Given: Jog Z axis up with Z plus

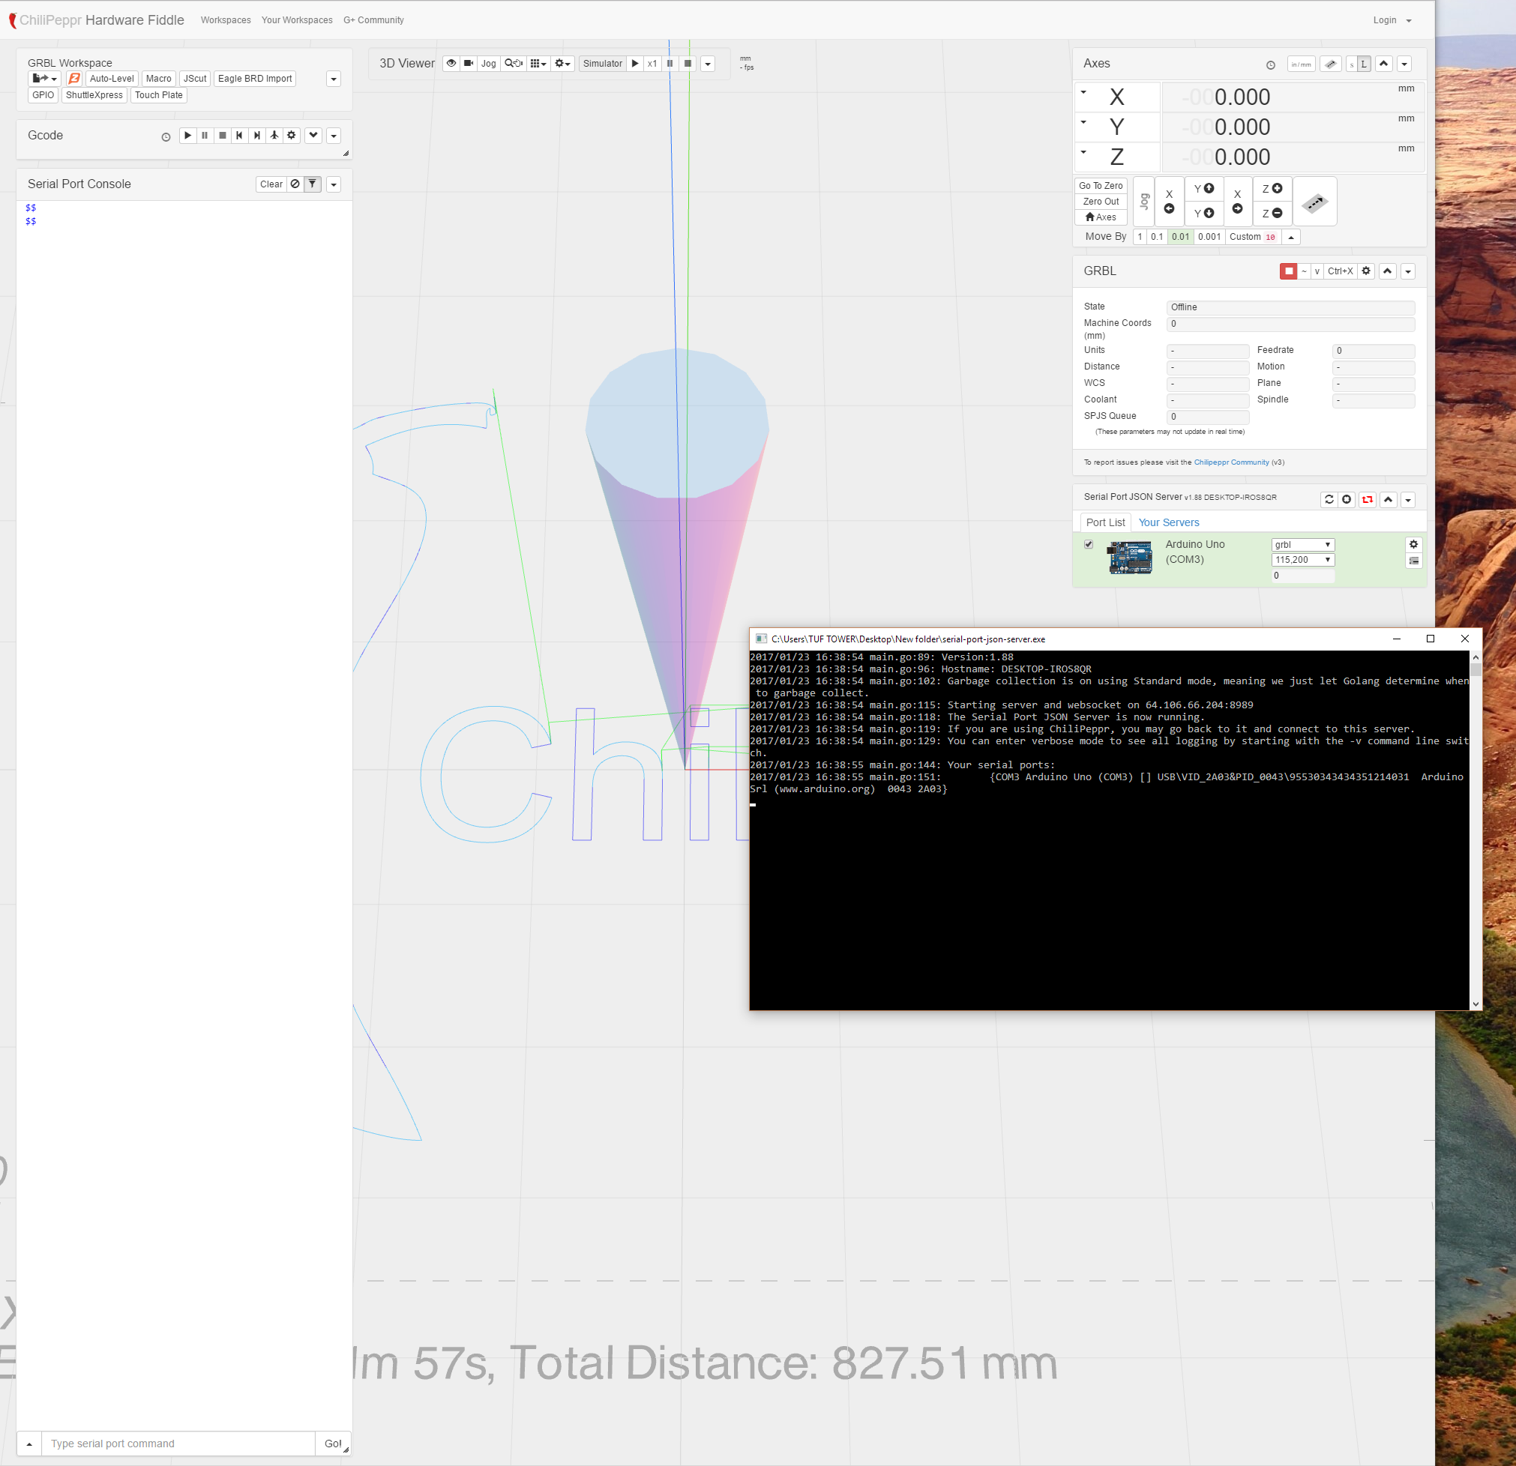Looking at the screenshot, I should [1272, 189].
